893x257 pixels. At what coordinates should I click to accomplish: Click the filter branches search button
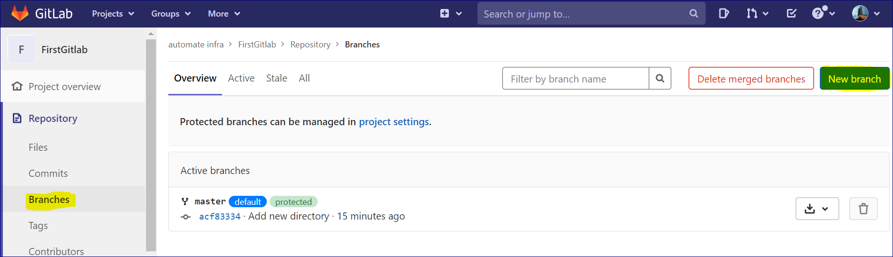[660, 78]
